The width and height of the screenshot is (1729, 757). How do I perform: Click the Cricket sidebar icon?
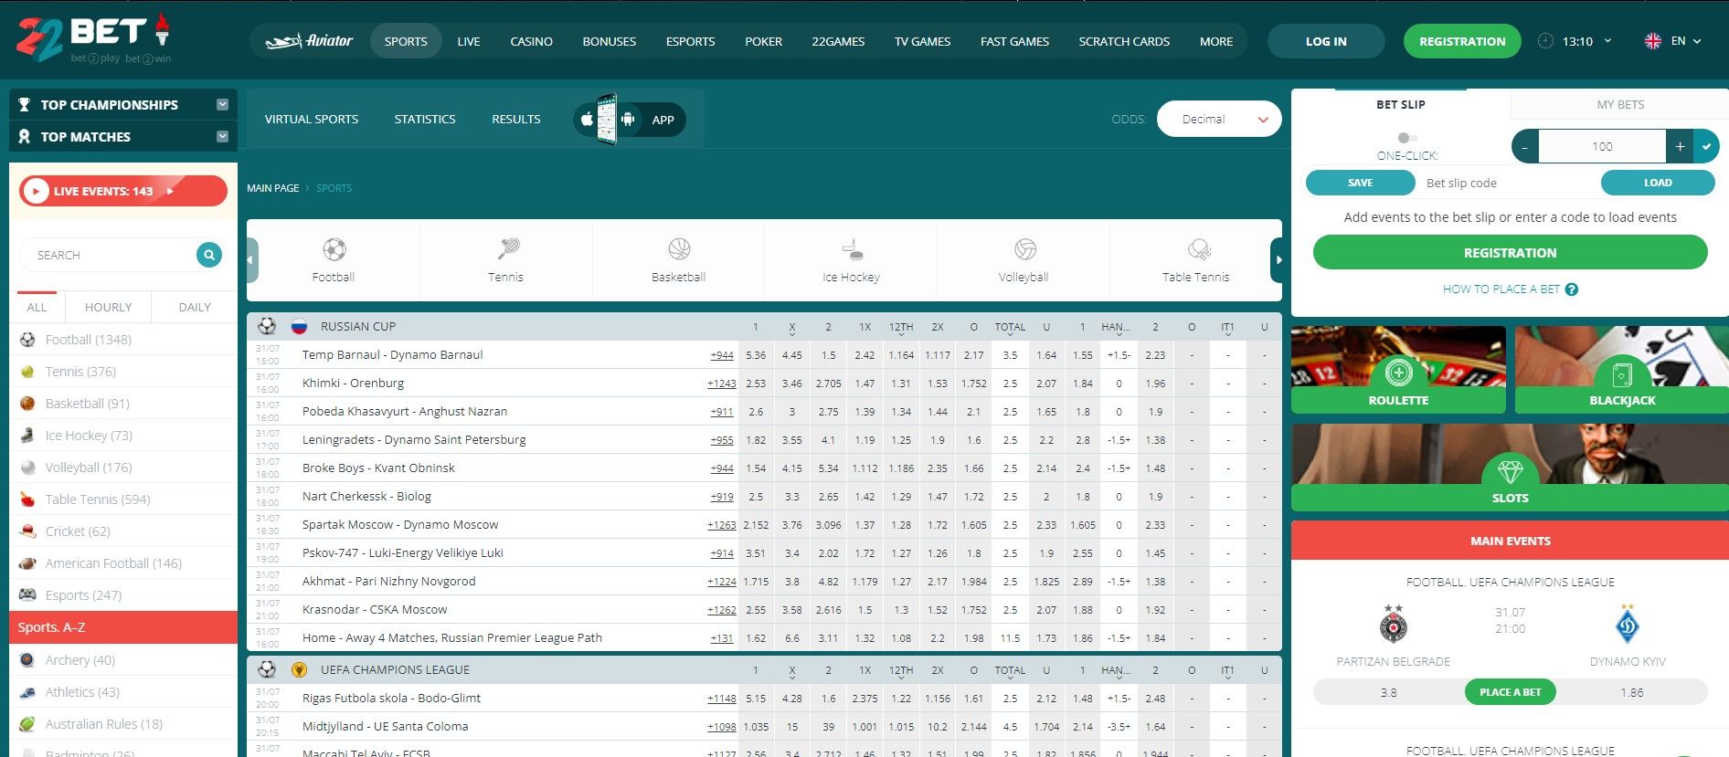pyautogui.click(x=27, y=531)
